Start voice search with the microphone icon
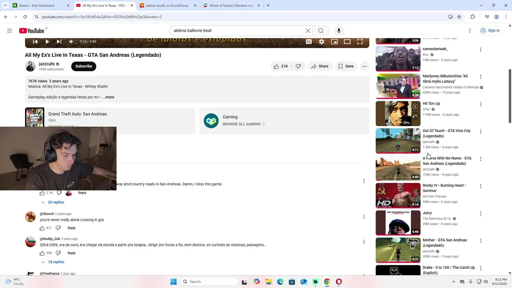The image size is (512, 288). [x=339, y=31]
